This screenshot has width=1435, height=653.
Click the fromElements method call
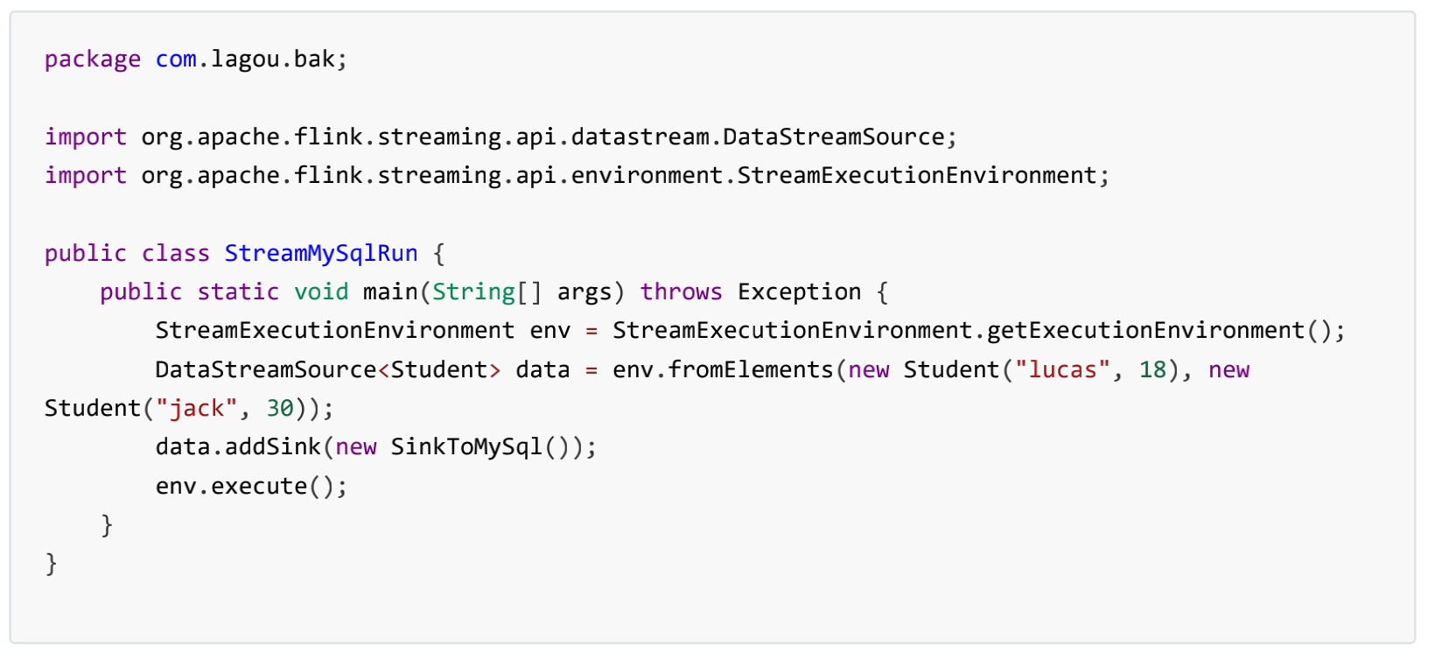click(751, 369)
